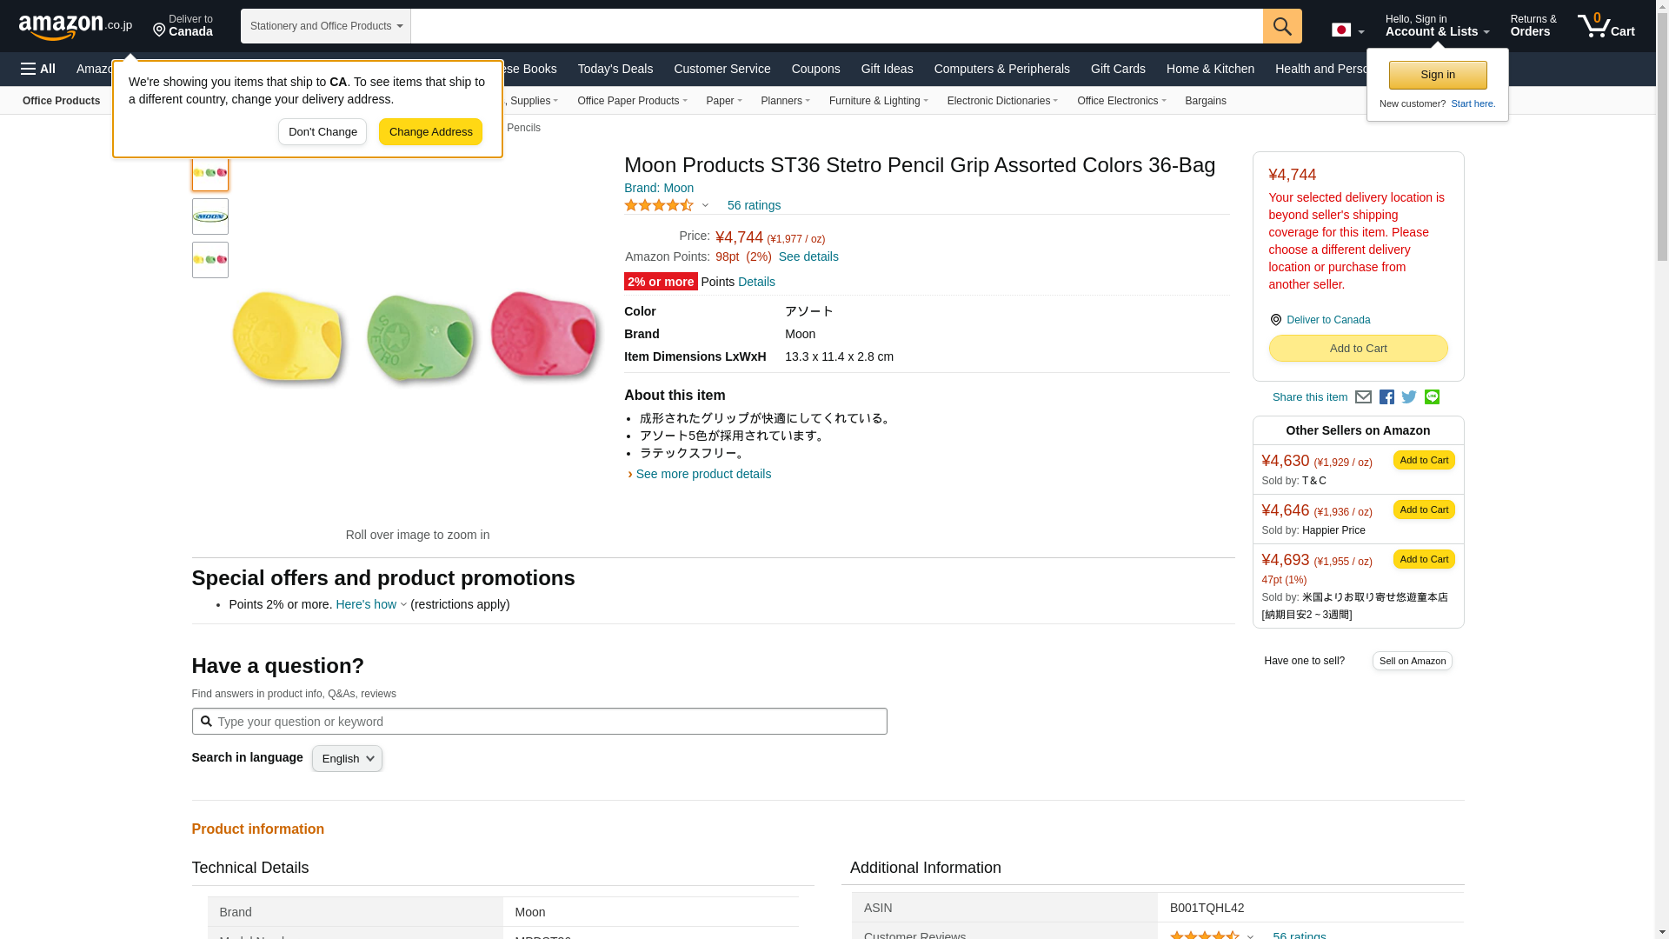This screenshot has height=939, width=1669.
Task: Share this item on Twitter
Action: (x=1409, y=397)
